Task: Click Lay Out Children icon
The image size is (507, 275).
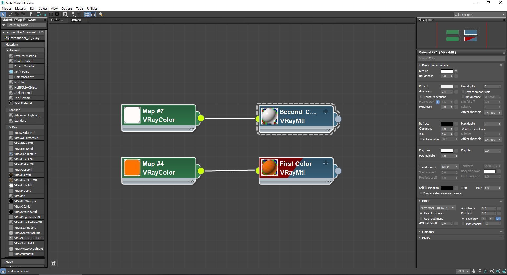Action: click(79, 14)
